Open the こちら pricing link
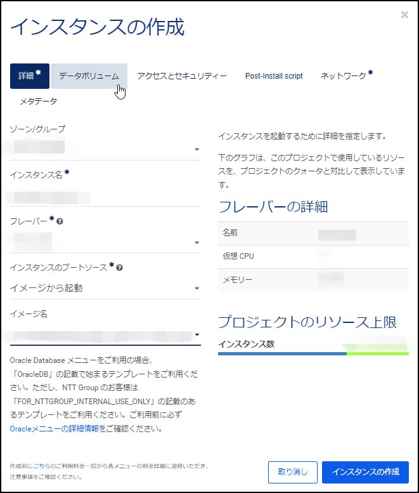The width and height of the screenshot is (419, 493). (x=41, y=466)
